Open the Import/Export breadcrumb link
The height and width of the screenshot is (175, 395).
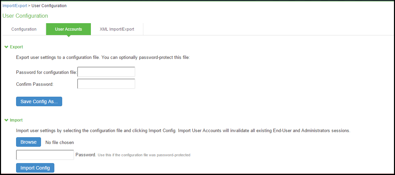point(15,5)
